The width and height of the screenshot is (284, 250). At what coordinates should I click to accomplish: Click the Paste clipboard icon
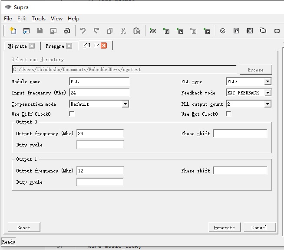(136, 31)
